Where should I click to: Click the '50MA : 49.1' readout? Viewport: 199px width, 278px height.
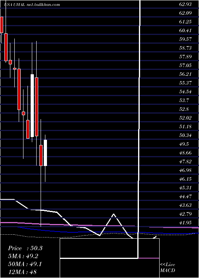click(x=25, y=264)
